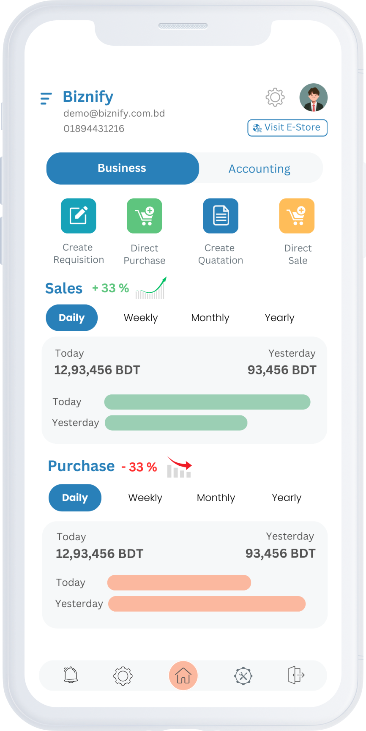Click the Create Requisition label
366x731 pixels.
tap(79, 253)
